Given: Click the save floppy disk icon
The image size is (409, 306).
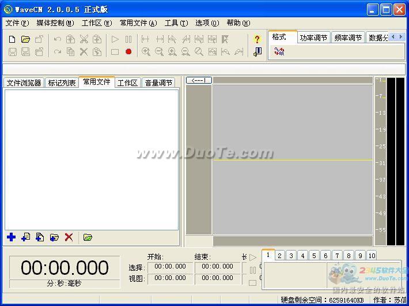Looking at the screenshot, I should pos(13,52).
